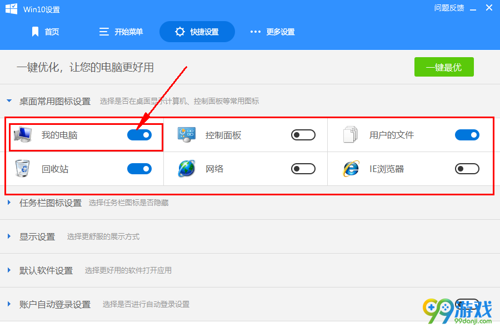Go to the 更多设置 tab
This screenshot has height=333, width=500.
click(273, 32)
